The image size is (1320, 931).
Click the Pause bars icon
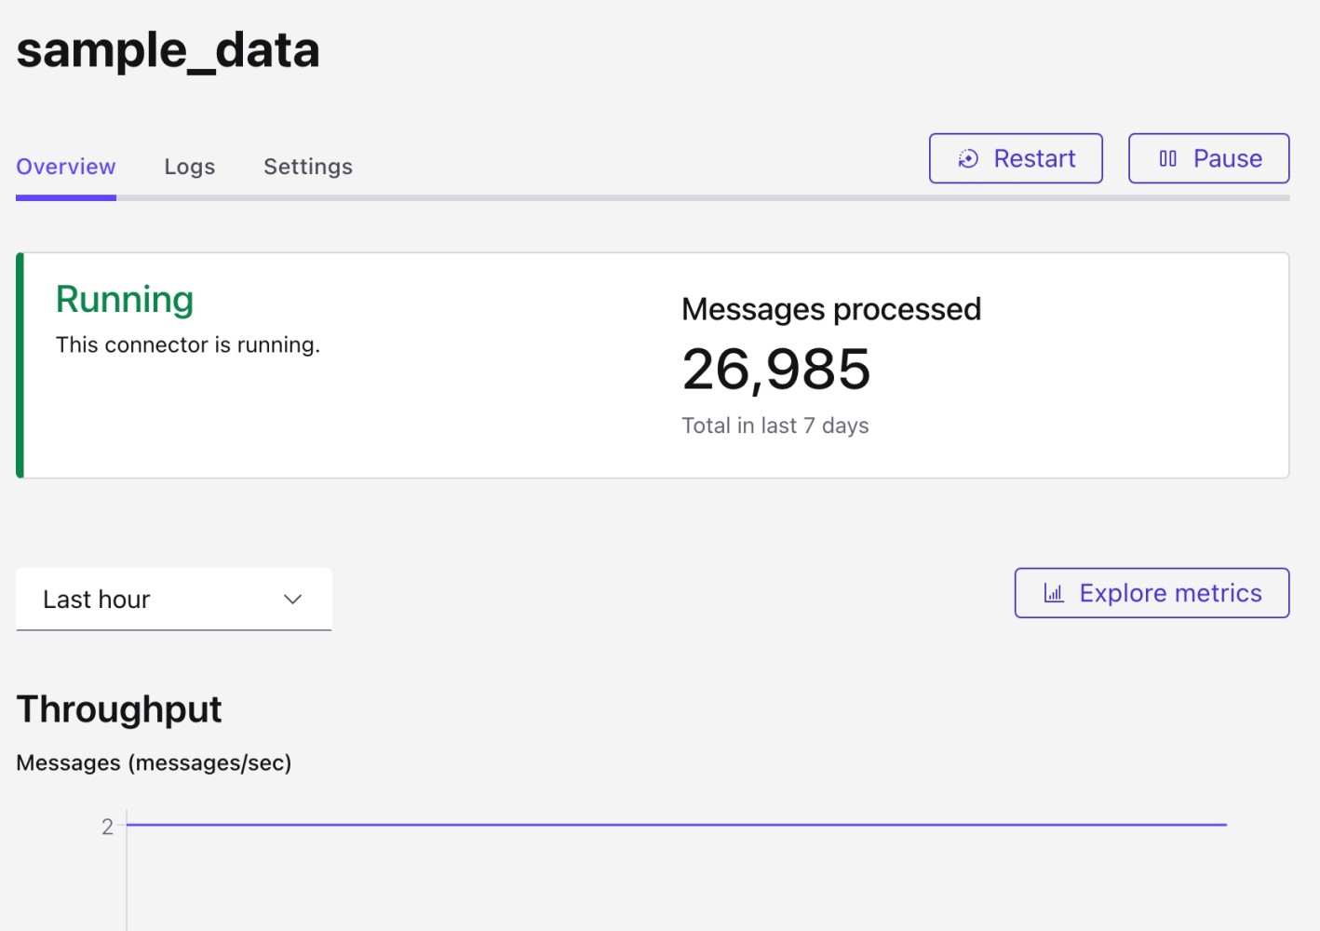coord(1167,159)
